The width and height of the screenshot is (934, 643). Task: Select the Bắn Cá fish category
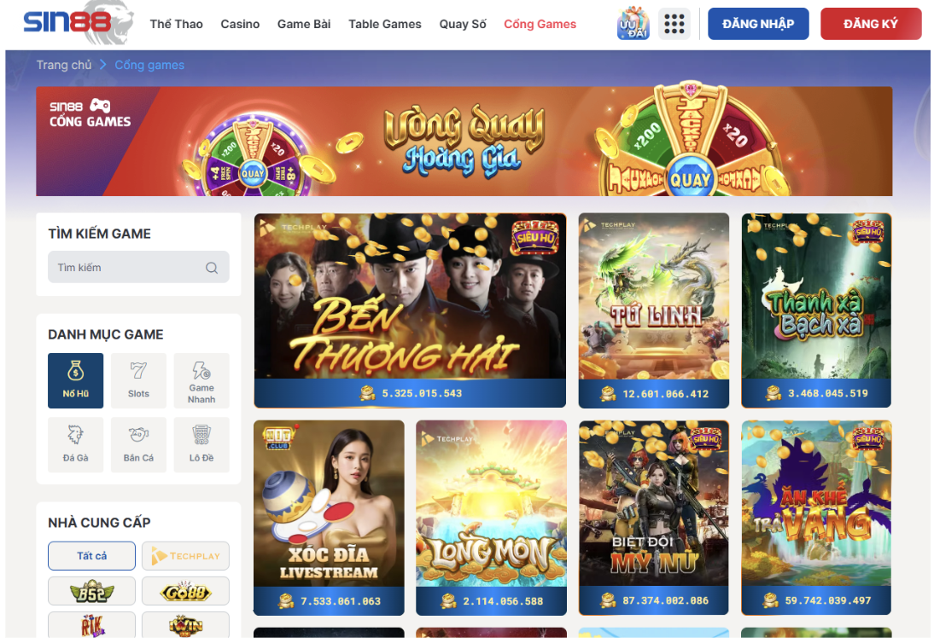click(139, 445)
